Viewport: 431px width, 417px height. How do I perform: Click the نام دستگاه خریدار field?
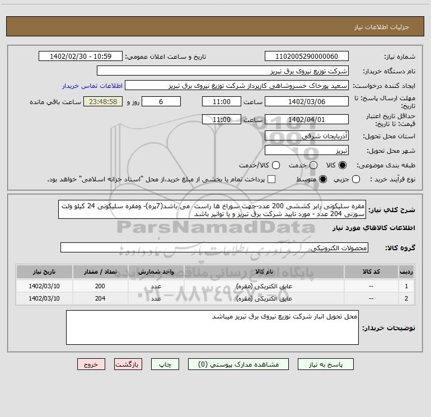pyautogui.click(x=223, y=71)
